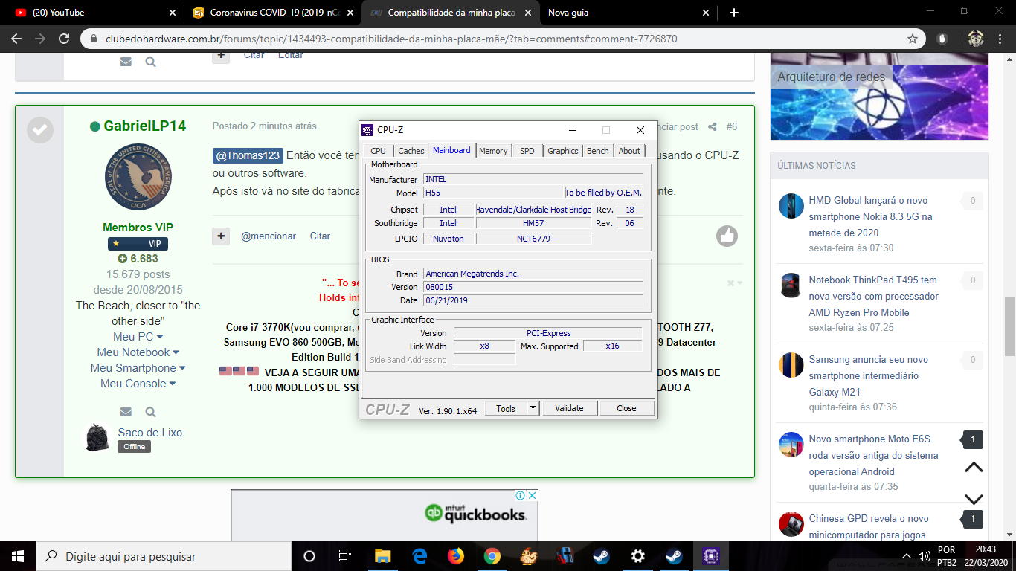
Task: Open the About tab in CPU-Z
Action: point(629,151)
